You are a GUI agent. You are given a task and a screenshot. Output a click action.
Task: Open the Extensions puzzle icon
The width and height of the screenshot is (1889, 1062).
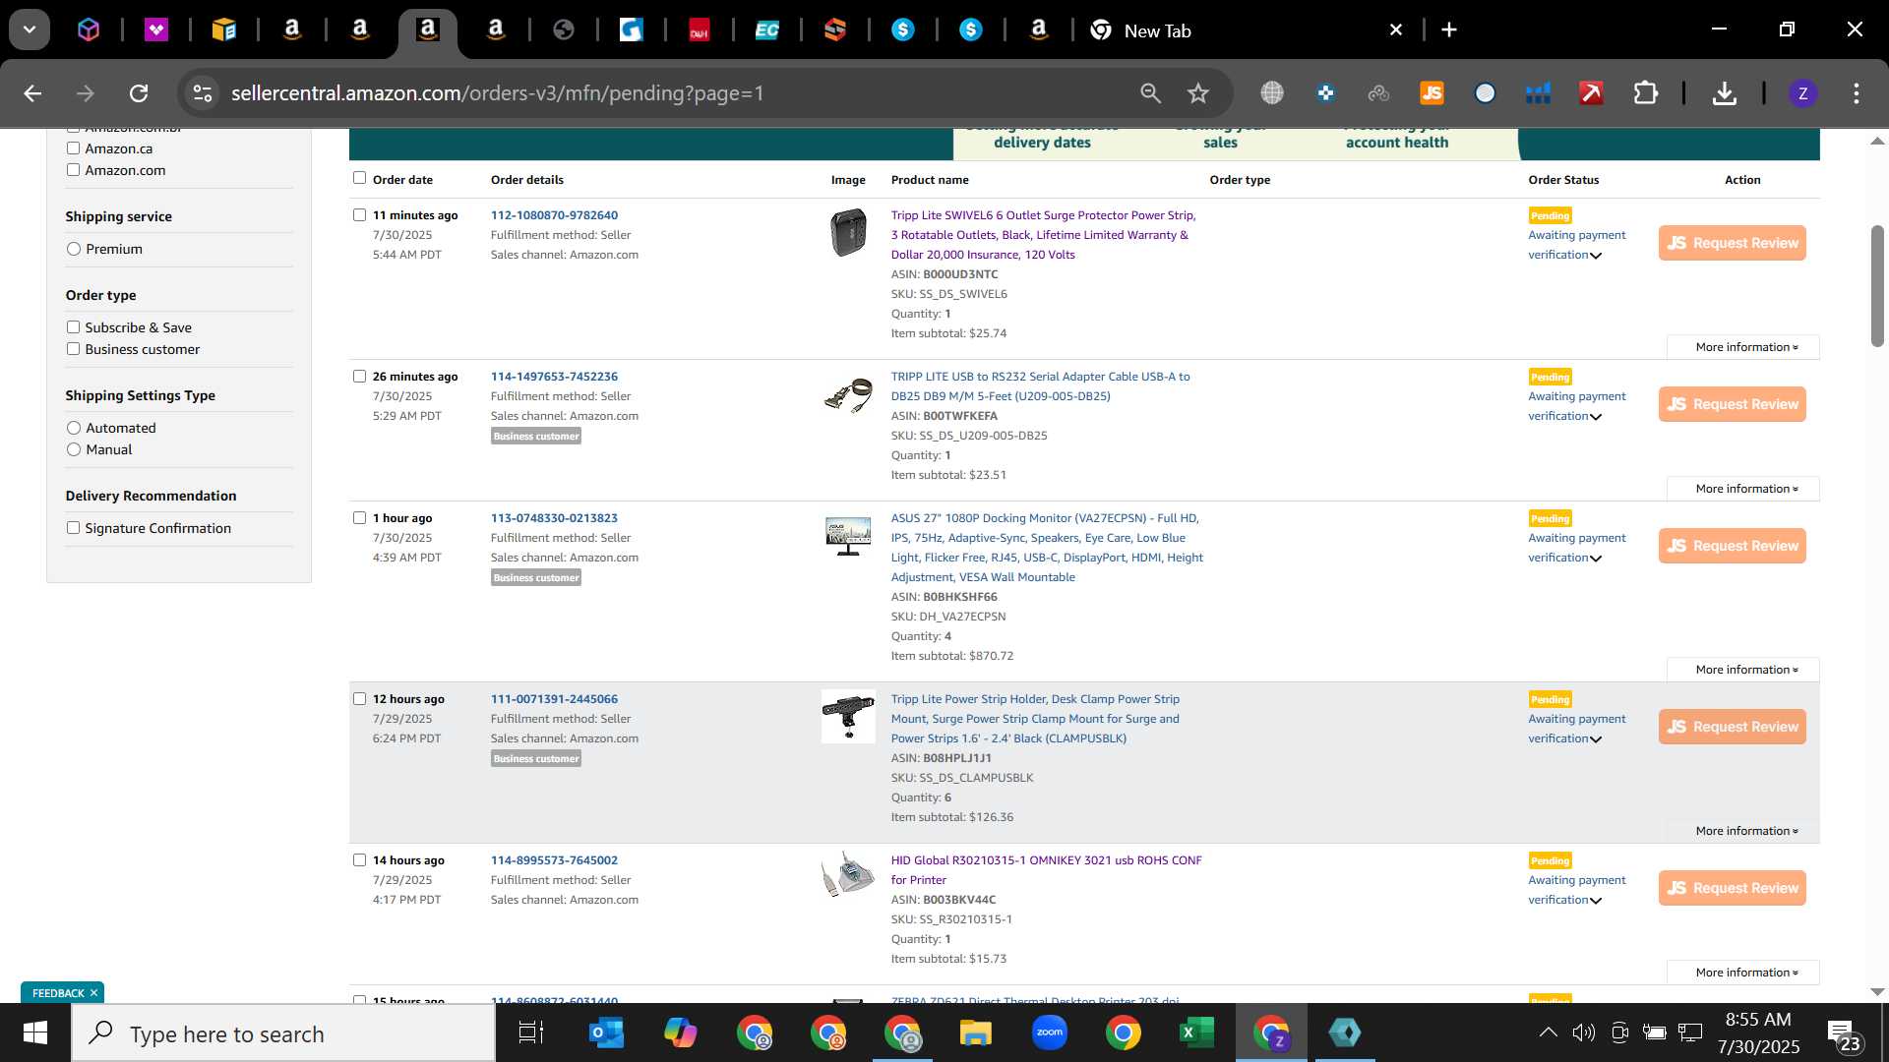click(1645, 93)
